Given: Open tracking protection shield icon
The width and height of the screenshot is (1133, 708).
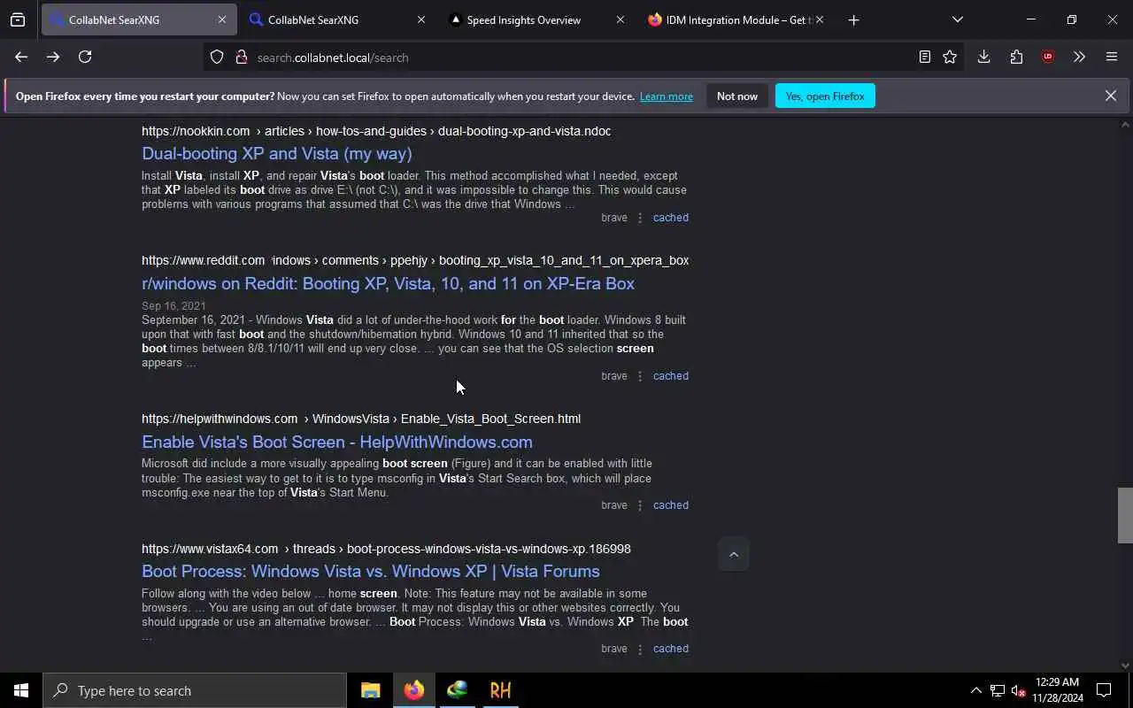Looking at the screenshot, I should pos(217,57).
